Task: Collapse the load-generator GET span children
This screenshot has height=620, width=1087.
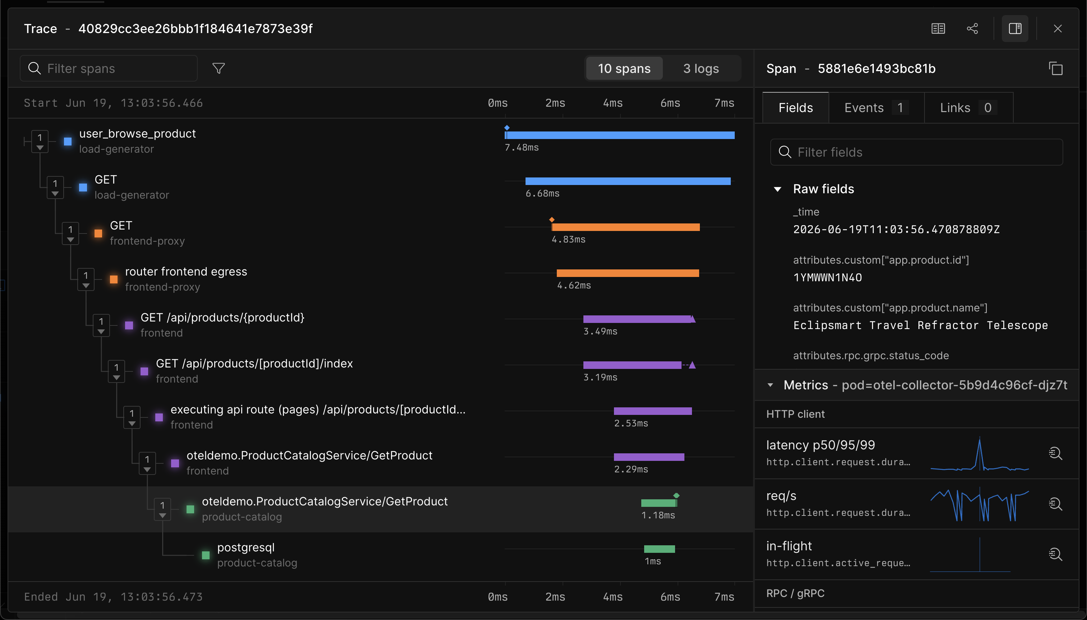Action: (55, 188)
